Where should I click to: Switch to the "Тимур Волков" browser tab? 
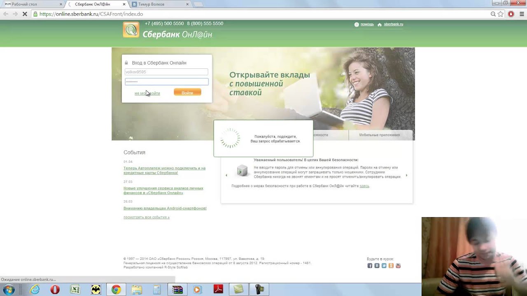[x=161, y=4]
